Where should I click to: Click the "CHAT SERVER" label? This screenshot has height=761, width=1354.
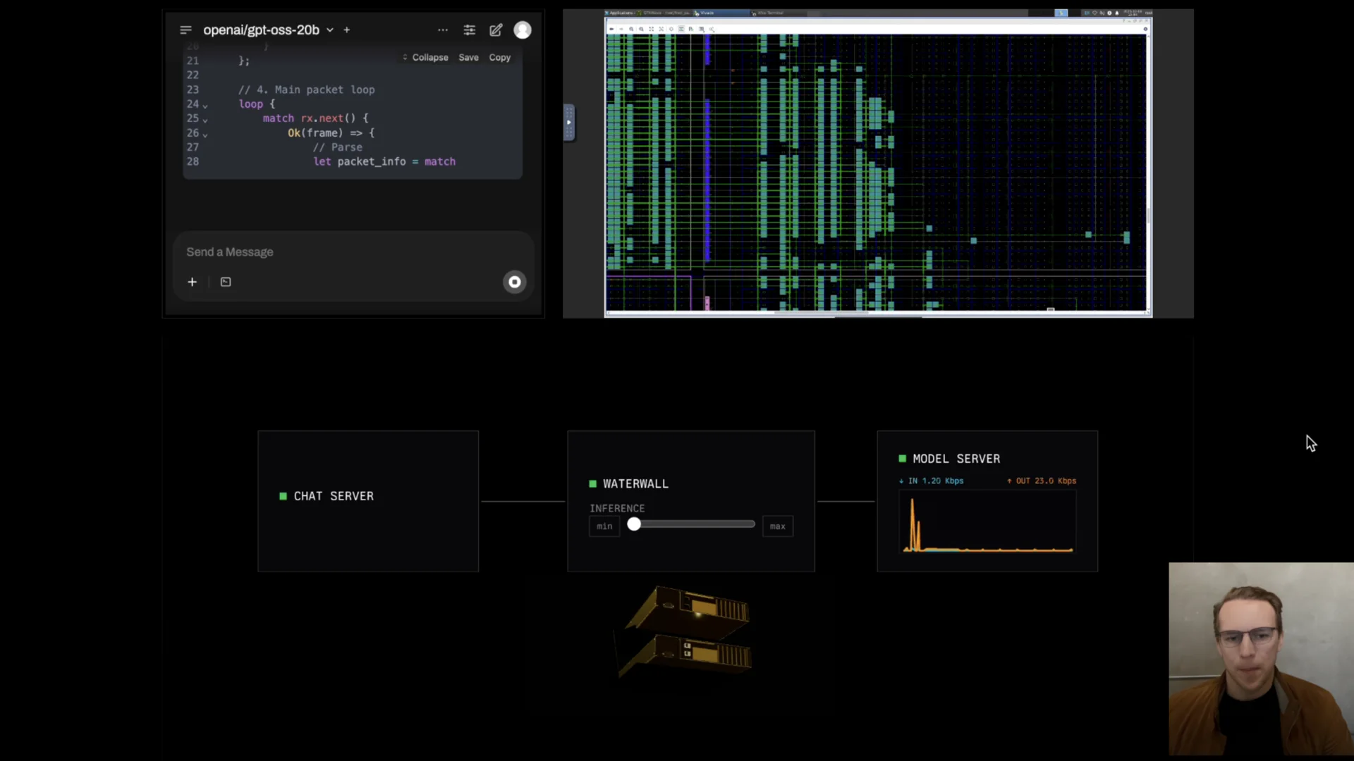tap(334, 496)
